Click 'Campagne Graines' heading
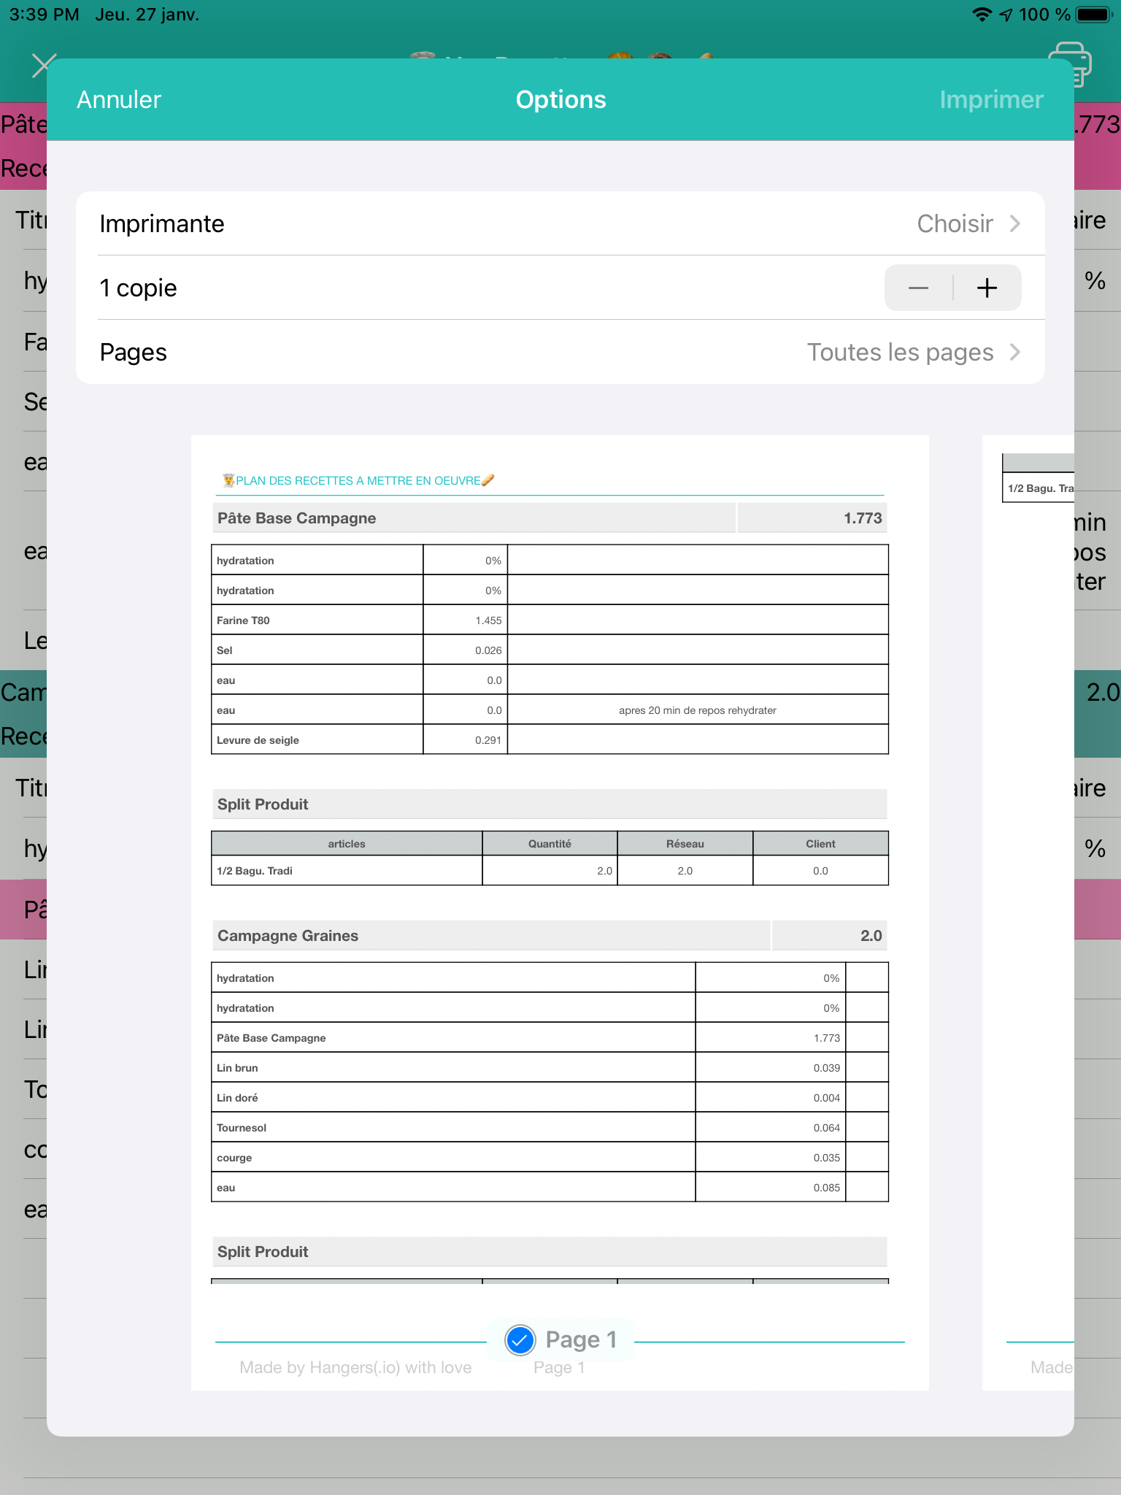Screen dimensions: 1121x1495 click(x=288, y=936)
